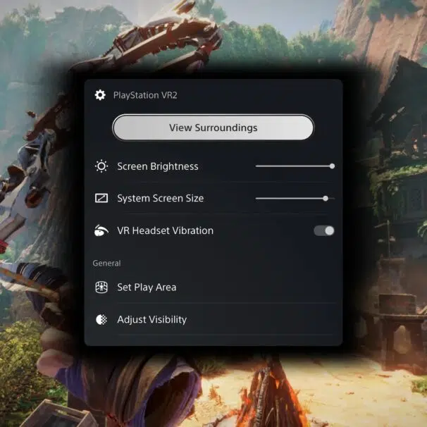Screen dimensions: 427x427
Task: Open the Set Play Area option
Action: tap(213, 287)
